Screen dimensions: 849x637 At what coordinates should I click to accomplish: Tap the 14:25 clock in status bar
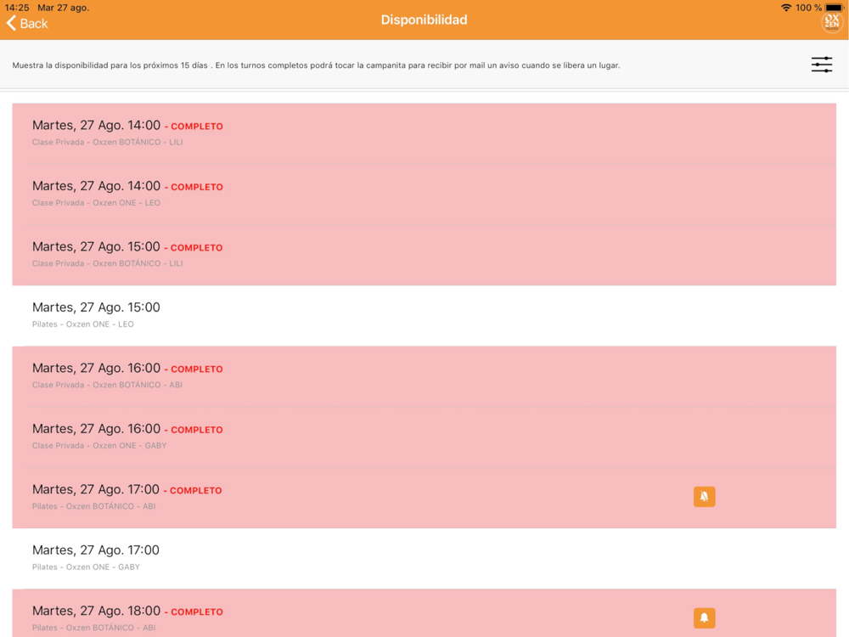(x=17, y=8)
